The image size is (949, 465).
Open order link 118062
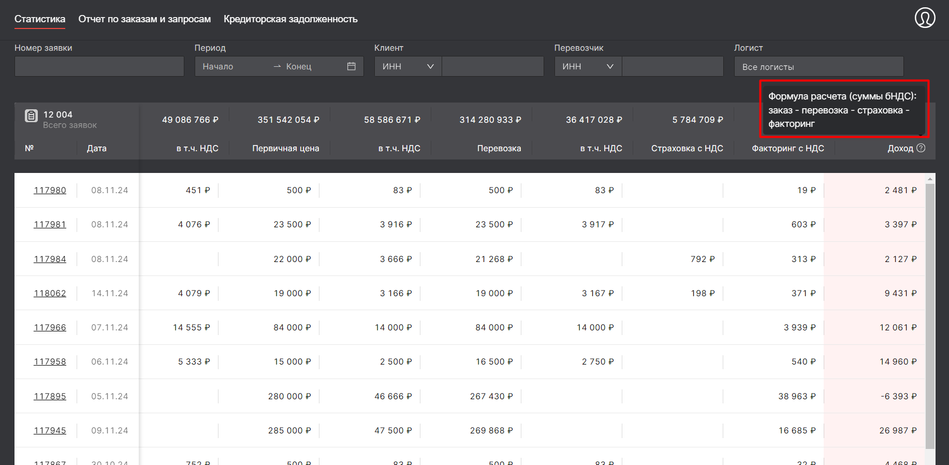tap(50, 293)
